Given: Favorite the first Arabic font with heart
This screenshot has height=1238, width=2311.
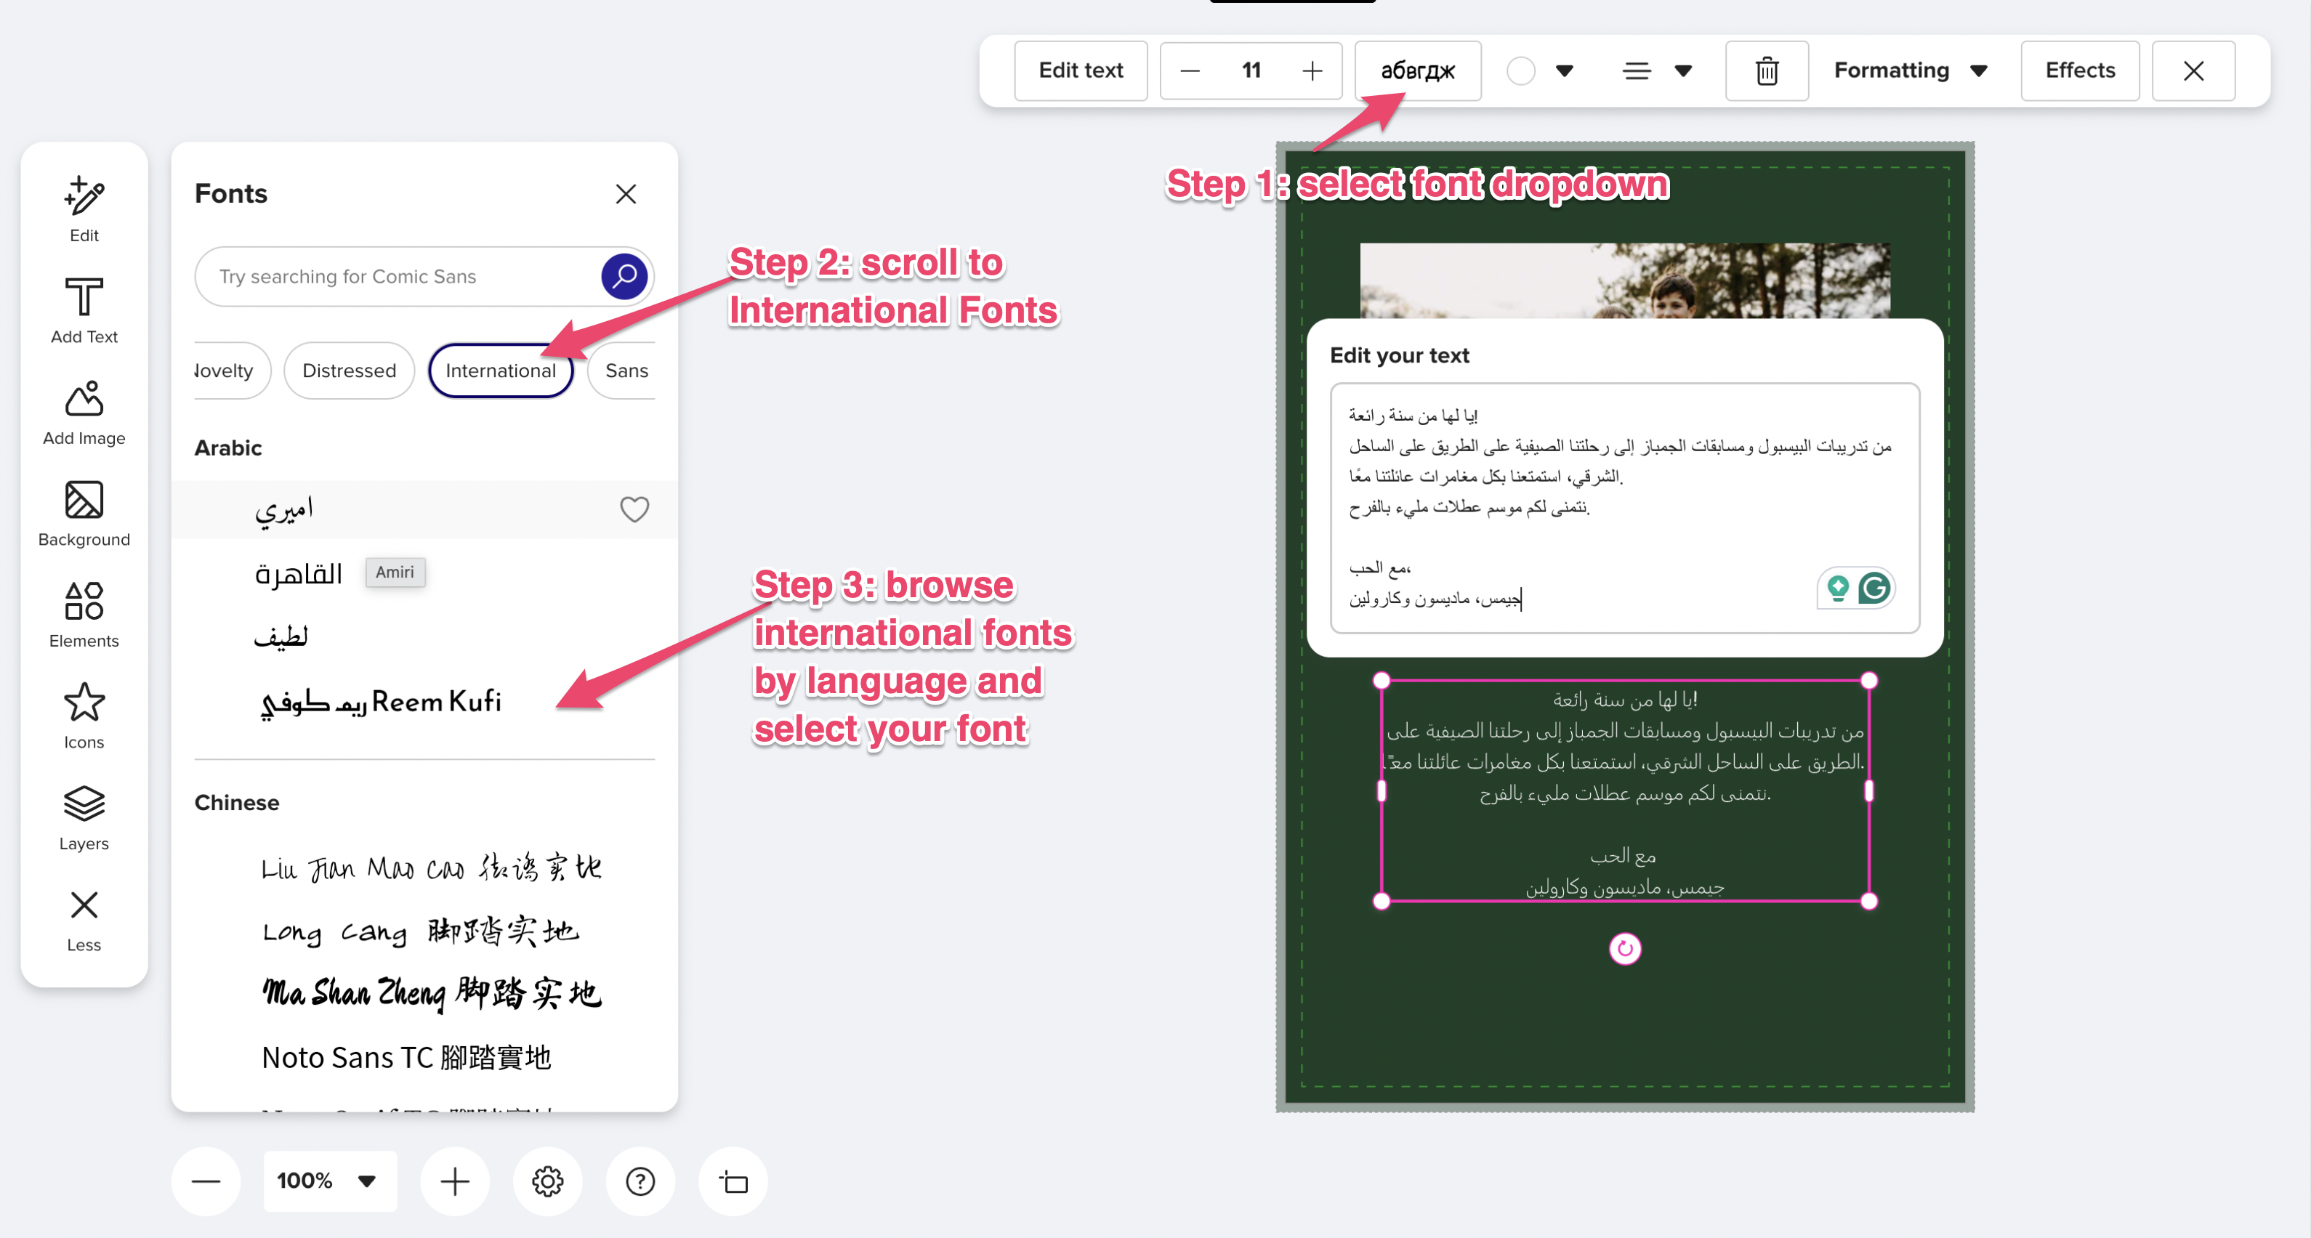Looking at the screenshot, I should (634, 509).
